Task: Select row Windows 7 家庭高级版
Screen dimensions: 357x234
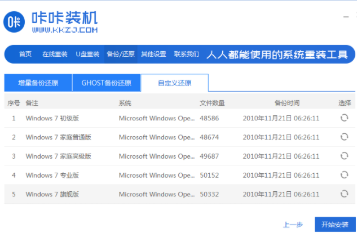Action: [x=180, y=156]
